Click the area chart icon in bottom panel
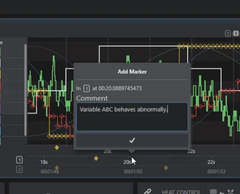Image resolution: width=240 pixels, height=194 pixels. pos(222,193)
